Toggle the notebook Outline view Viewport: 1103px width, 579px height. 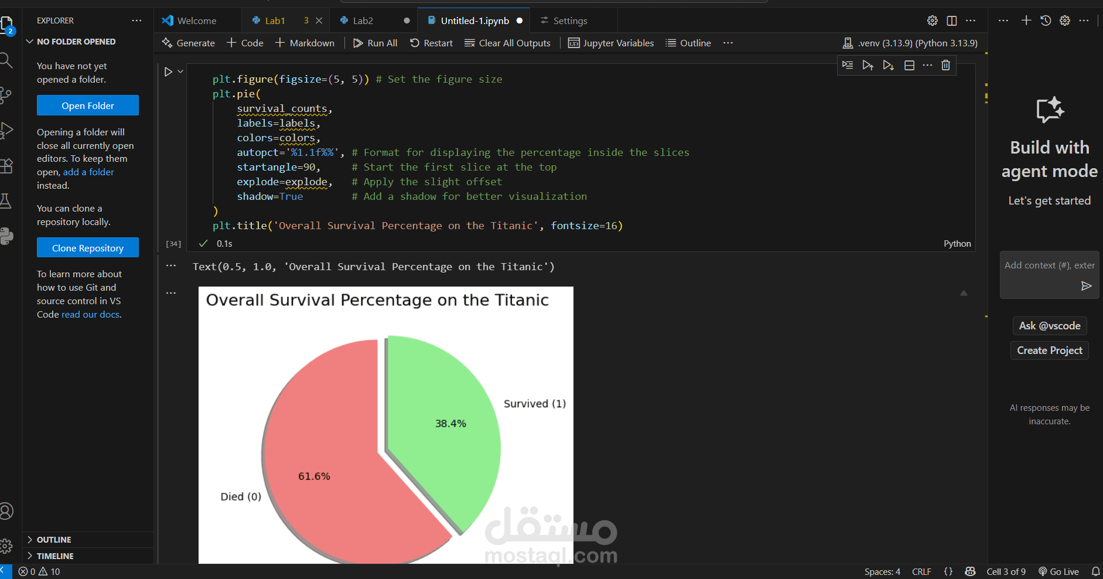tap(688, 43)
